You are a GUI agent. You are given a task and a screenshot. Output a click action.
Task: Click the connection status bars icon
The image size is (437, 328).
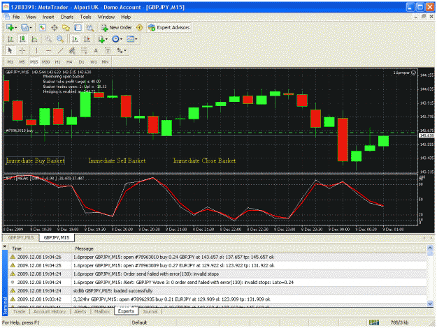(x=374, y=322)
